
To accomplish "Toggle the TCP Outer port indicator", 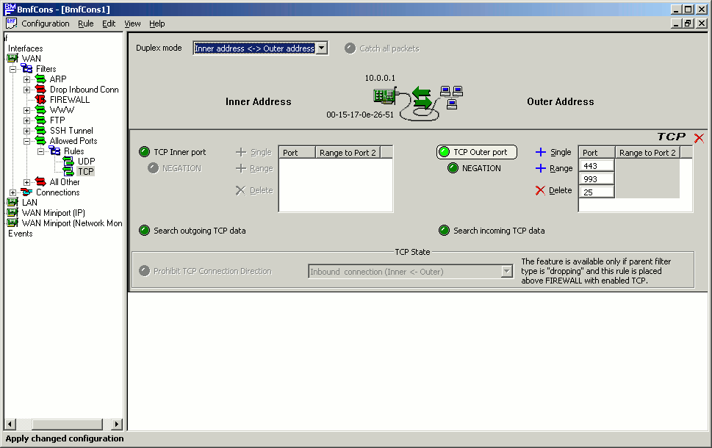I will [444, 152].
